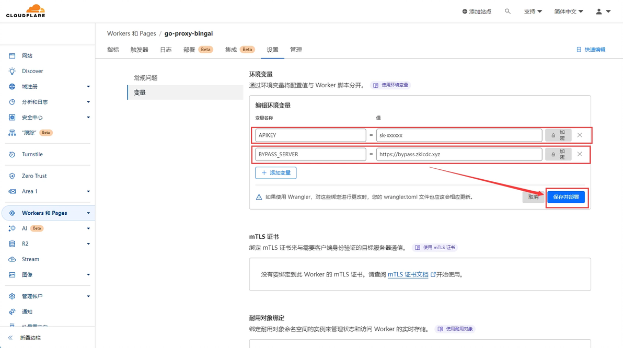The image size is (623, 348).
Task: Select the 设置 tab
Action: (273, 50)
